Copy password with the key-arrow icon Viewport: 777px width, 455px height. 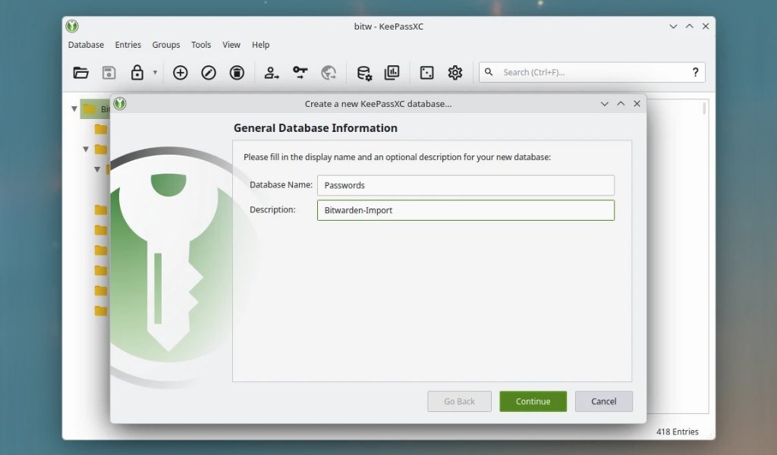(x=300, y=73)
